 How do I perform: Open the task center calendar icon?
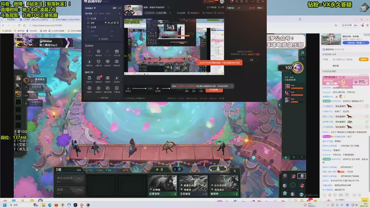pos(89,78)
